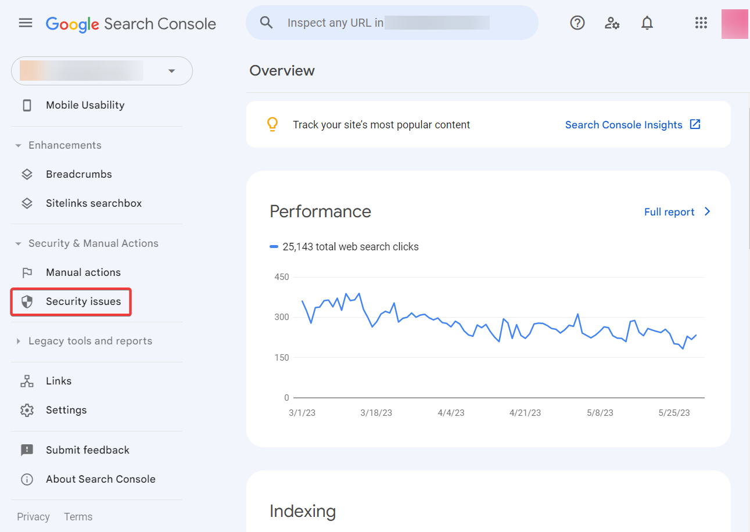Collapse the Security & Manual Actions section
Image resolution: width=750 pixels, height=532 pixels.
click(19, 243)
